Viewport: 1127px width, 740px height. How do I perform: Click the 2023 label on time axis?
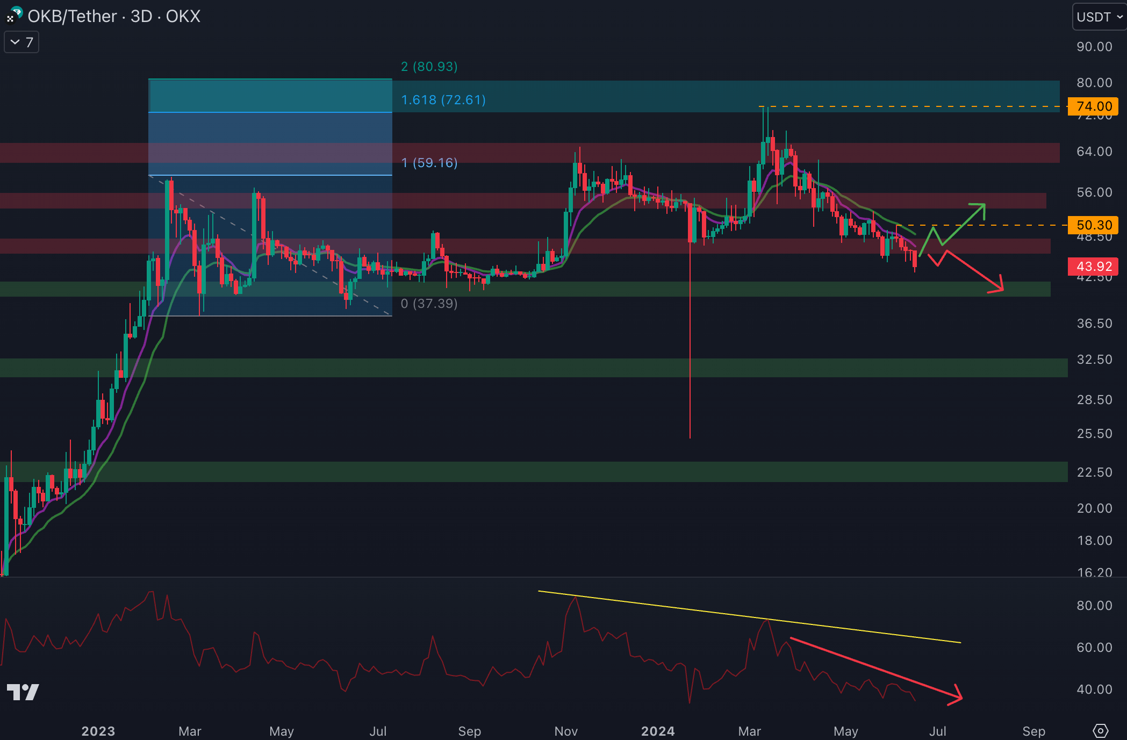coord(98,731)
